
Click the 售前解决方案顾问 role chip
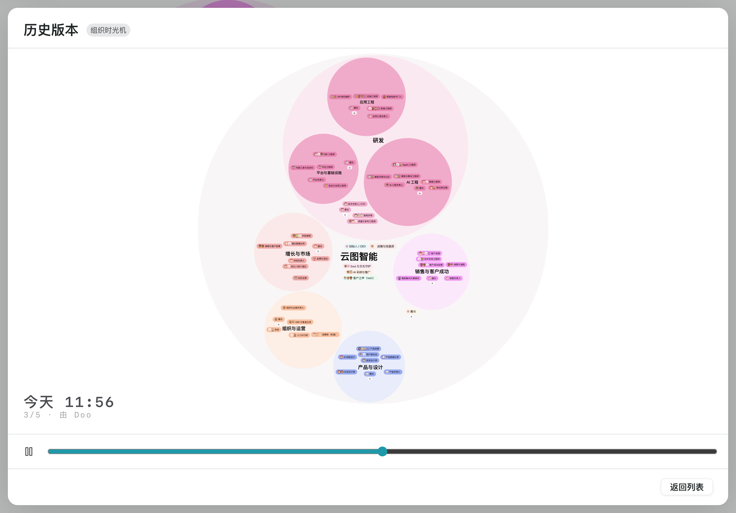pos(409,278)
